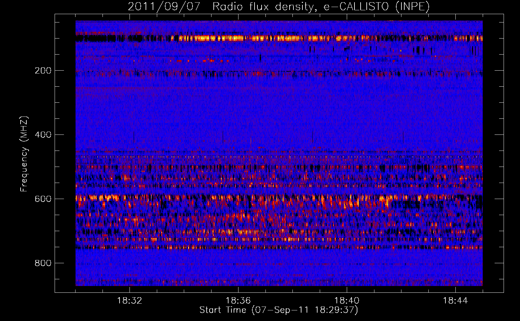Click the 800 frequency tick label
520x321 pixels.
tap(43, 263)
